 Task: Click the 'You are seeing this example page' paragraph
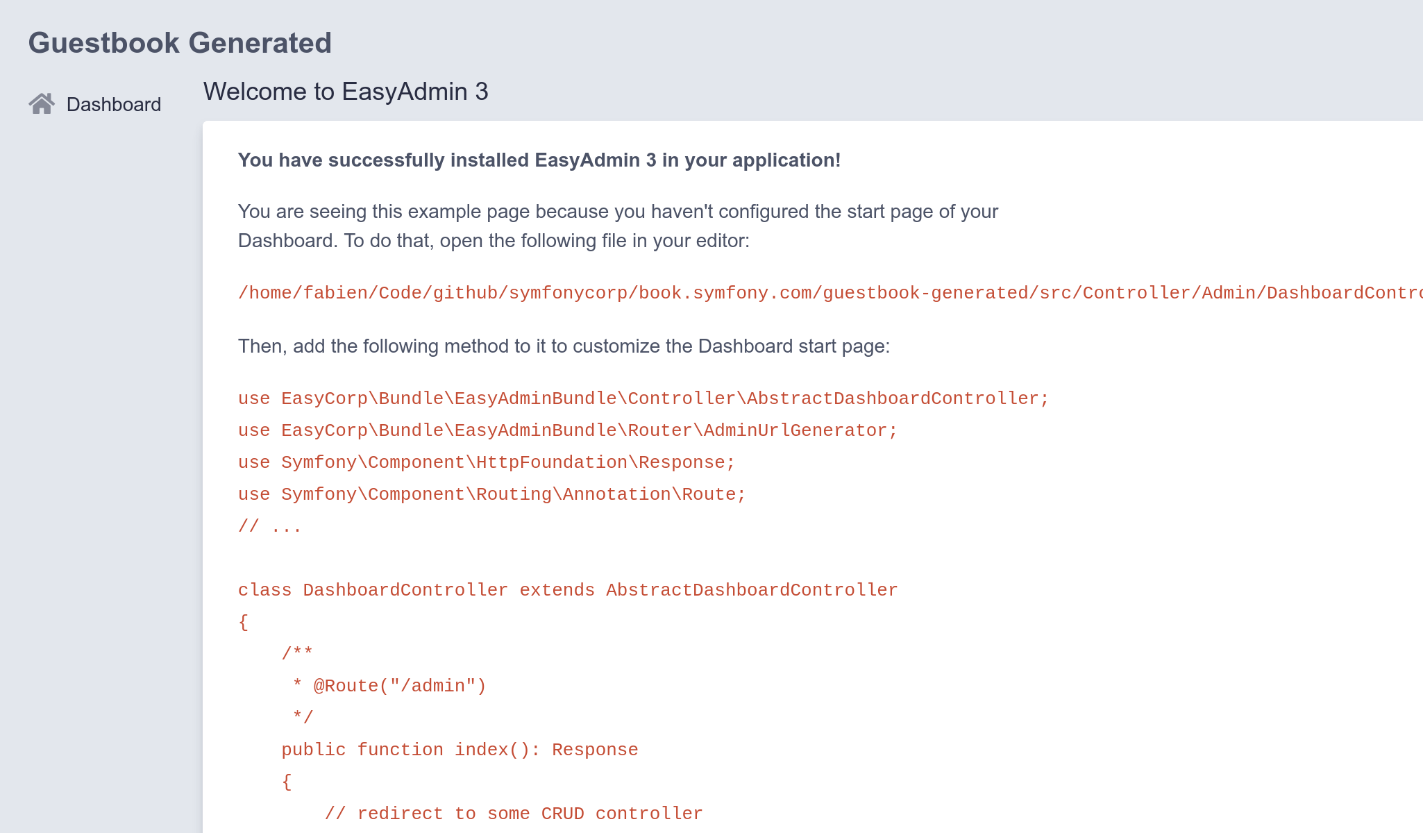pos(618,226)
